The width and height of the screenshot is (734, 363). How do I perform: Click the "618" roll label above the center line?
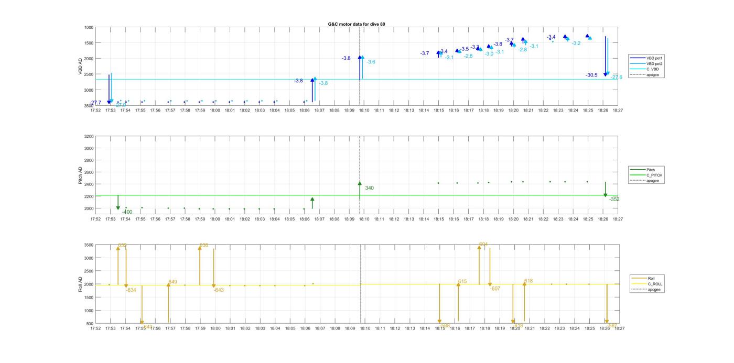pos(528,281)
